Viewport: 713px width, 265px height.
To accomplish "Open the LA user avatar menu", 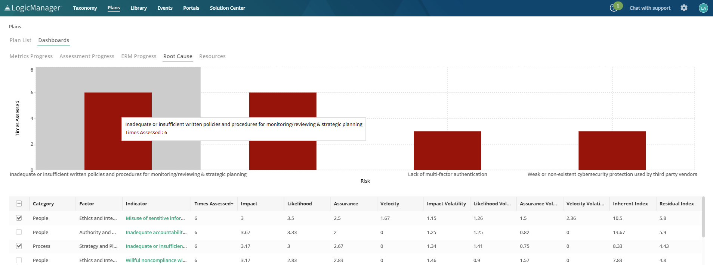I will pyautogui.click(x=703, y=8).
